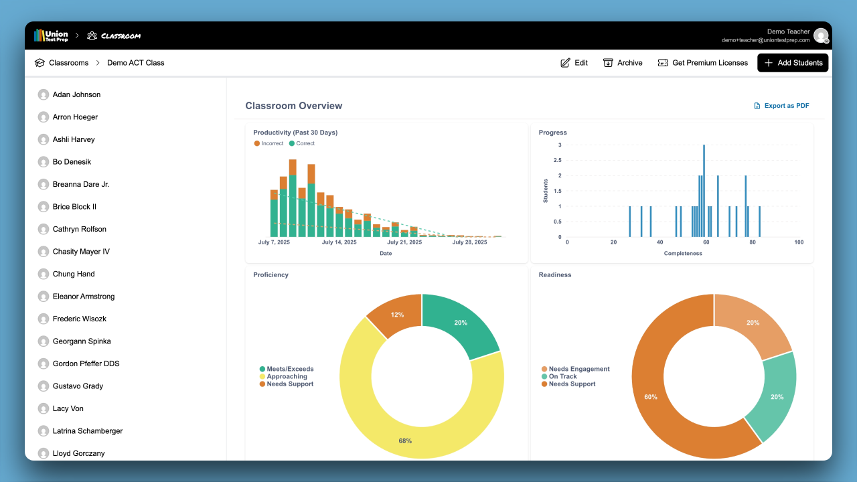Select Demo ACT Class breadcrumb
Viewport: 857px width, 482px height.
pyautogui.click(x=135, y=63)
